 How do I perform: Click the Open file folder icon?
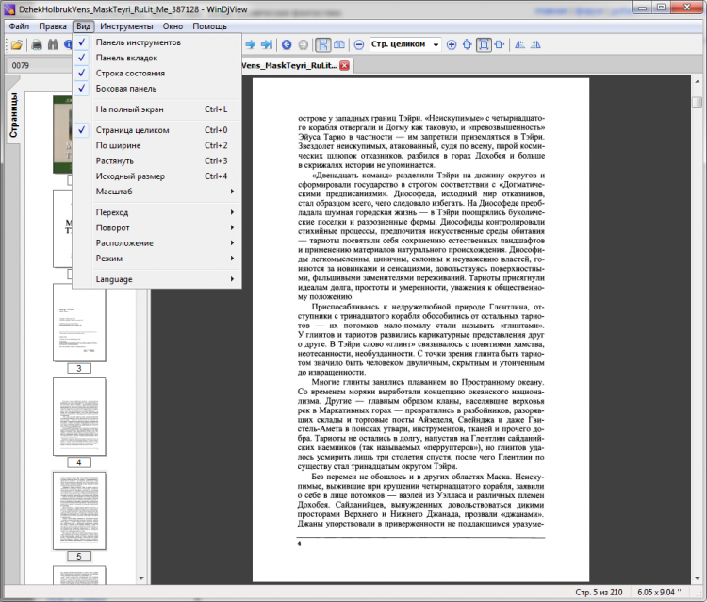click(17, 44)
